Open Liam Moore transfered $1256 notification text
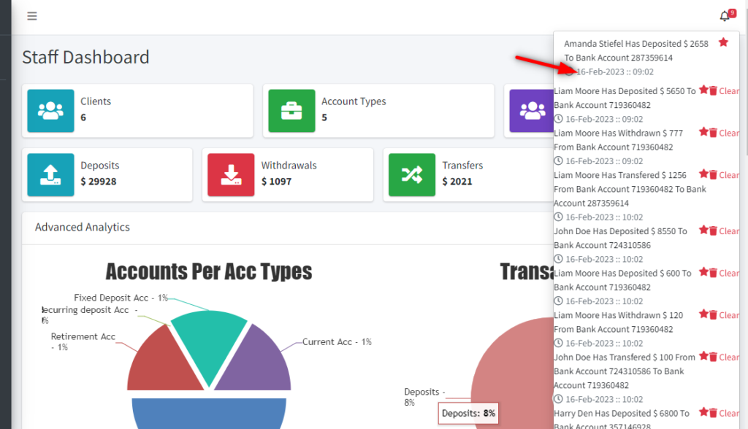The width and height of the screenshot is (748, 429). click(x=630, y=189)
